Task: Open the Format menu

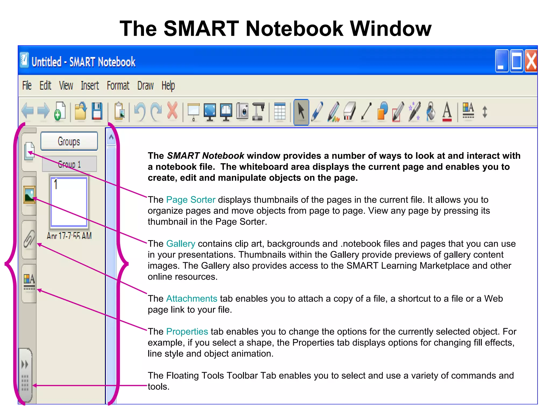Action: point(118,86)
